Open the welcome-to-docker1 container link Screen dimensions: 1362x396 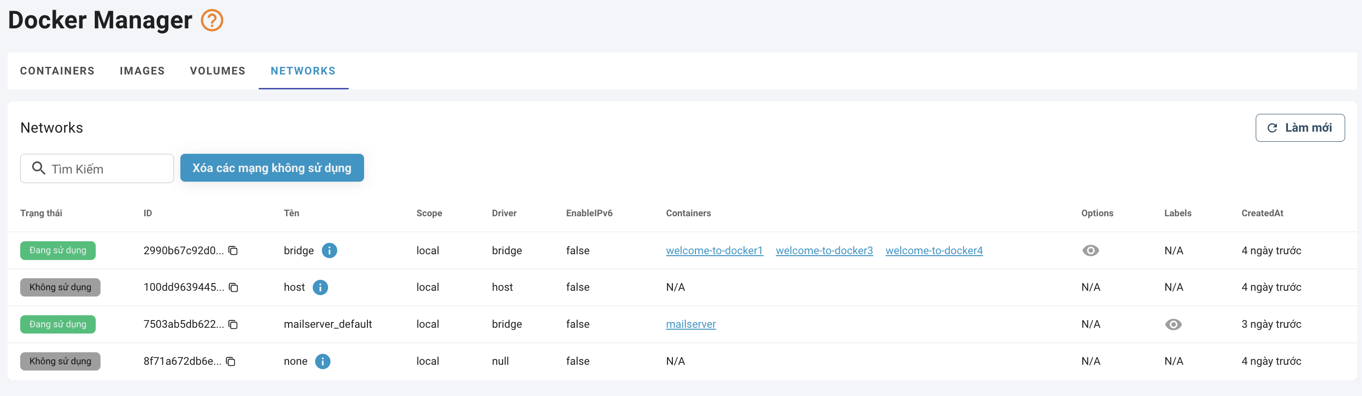tap(714, 250)
